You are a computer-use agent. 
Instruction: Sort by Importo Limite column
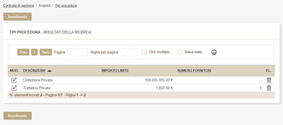[115, 71]
